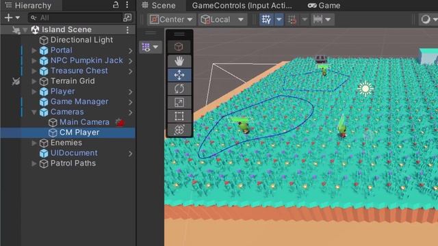The image size is (438, 246).
Task: Click the tool context cube icon
Action: [x=179, y=46]
